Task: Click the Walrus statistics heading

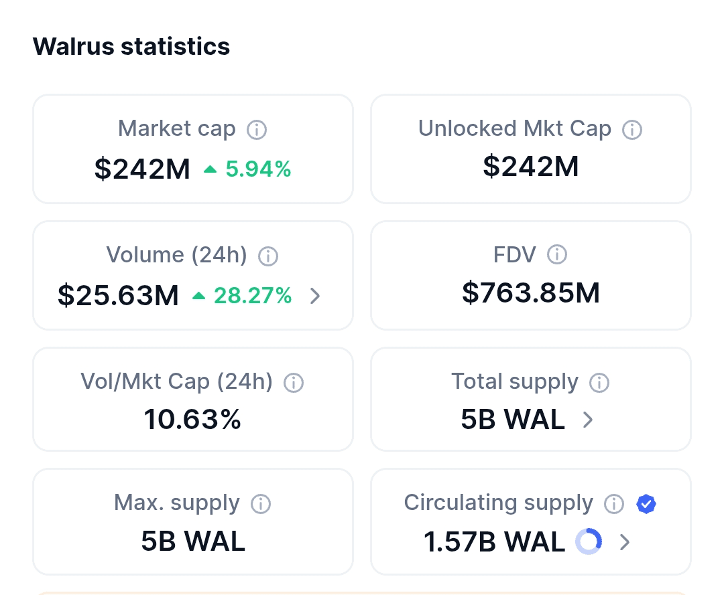Action: tap(131, 46)
